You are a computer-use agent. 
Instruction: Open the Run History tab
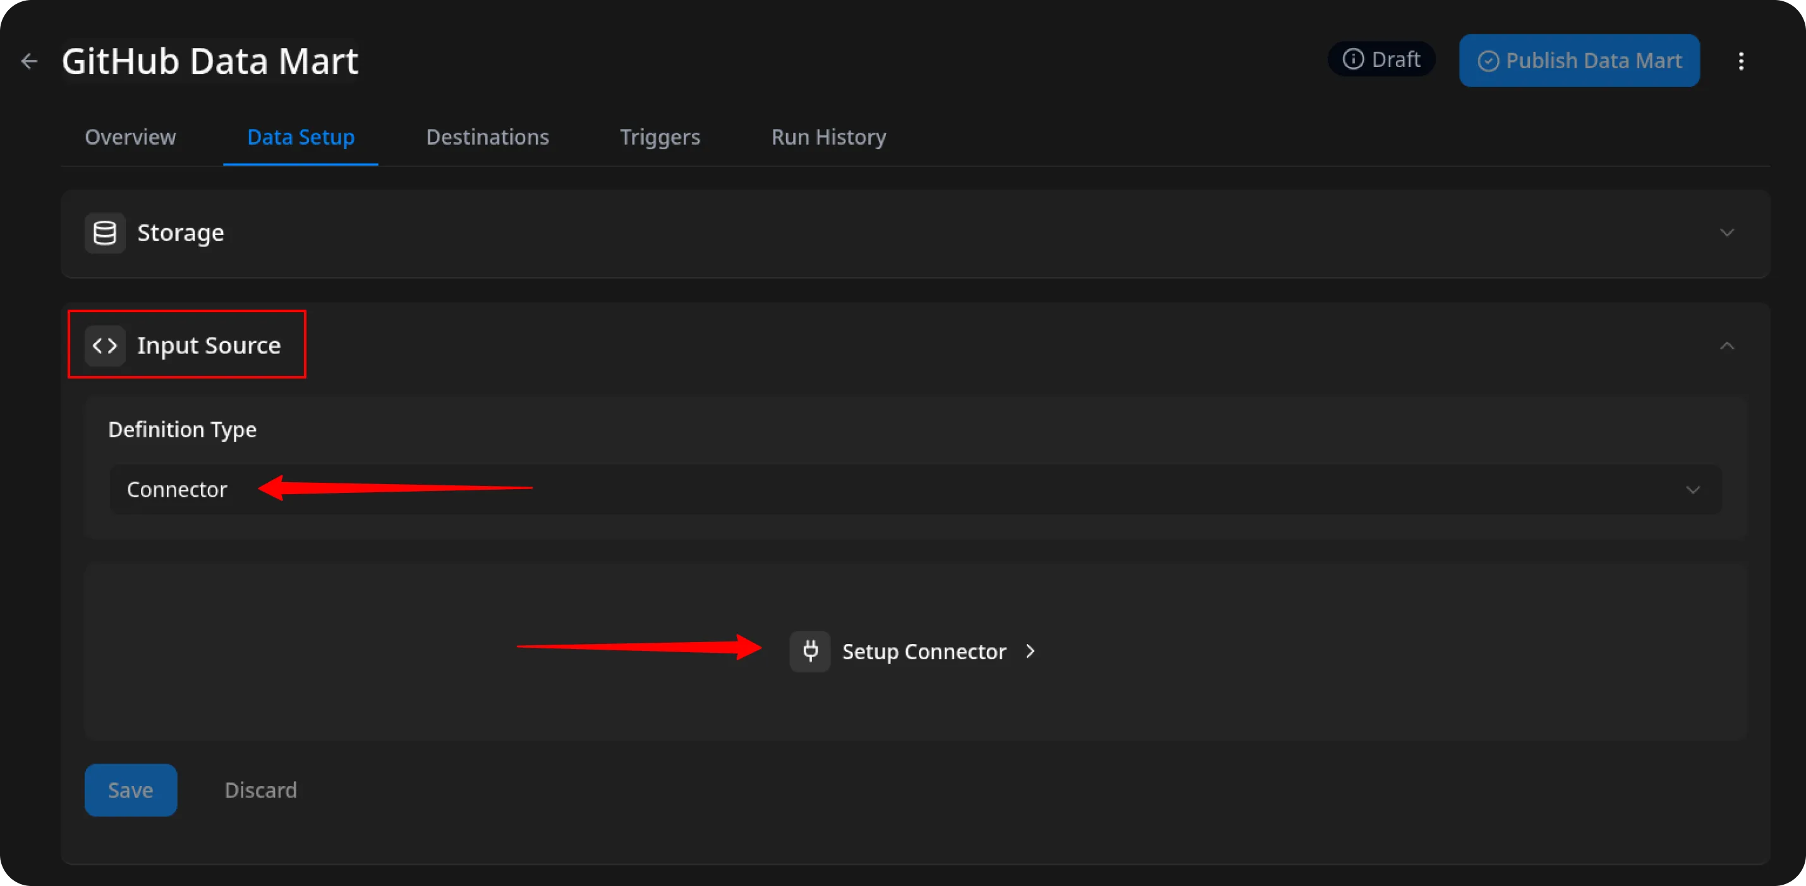click(828, 137)
